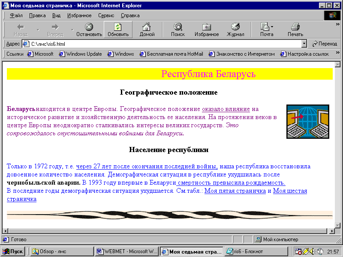The width and height of the screenshot is (343, 257).
Task: Open the Почта mail button
Action: [x=267, y=30]
